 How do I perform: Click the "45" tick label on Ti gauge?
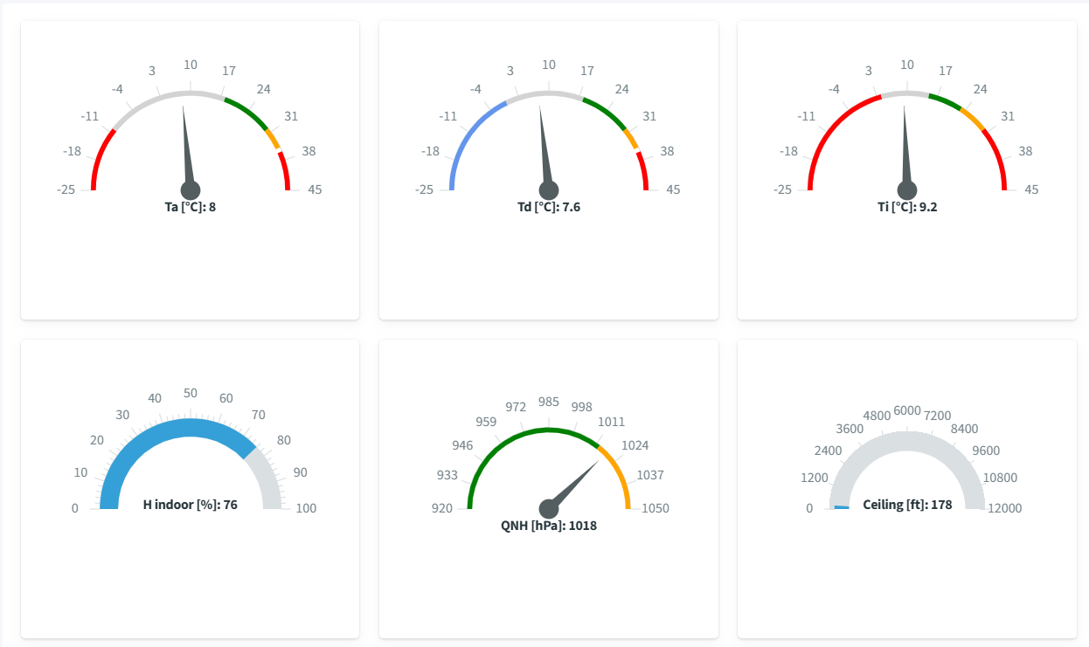[1031, 189]
